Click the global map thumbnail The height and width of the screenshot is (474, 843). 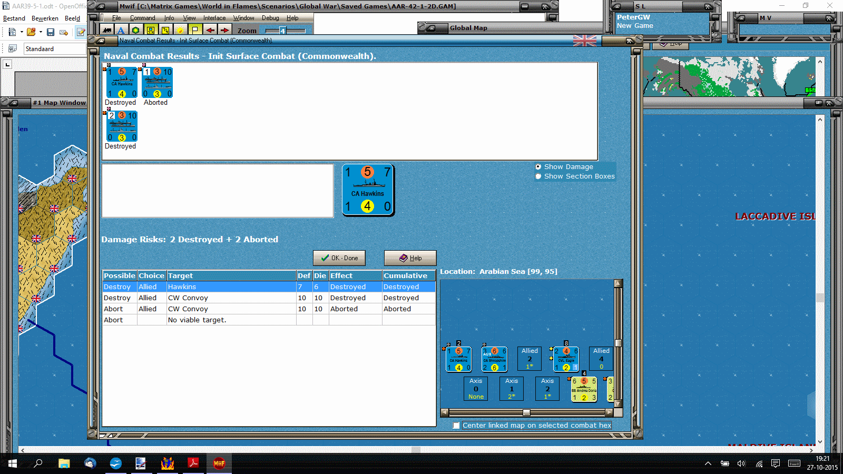click(x=729, y=76)
